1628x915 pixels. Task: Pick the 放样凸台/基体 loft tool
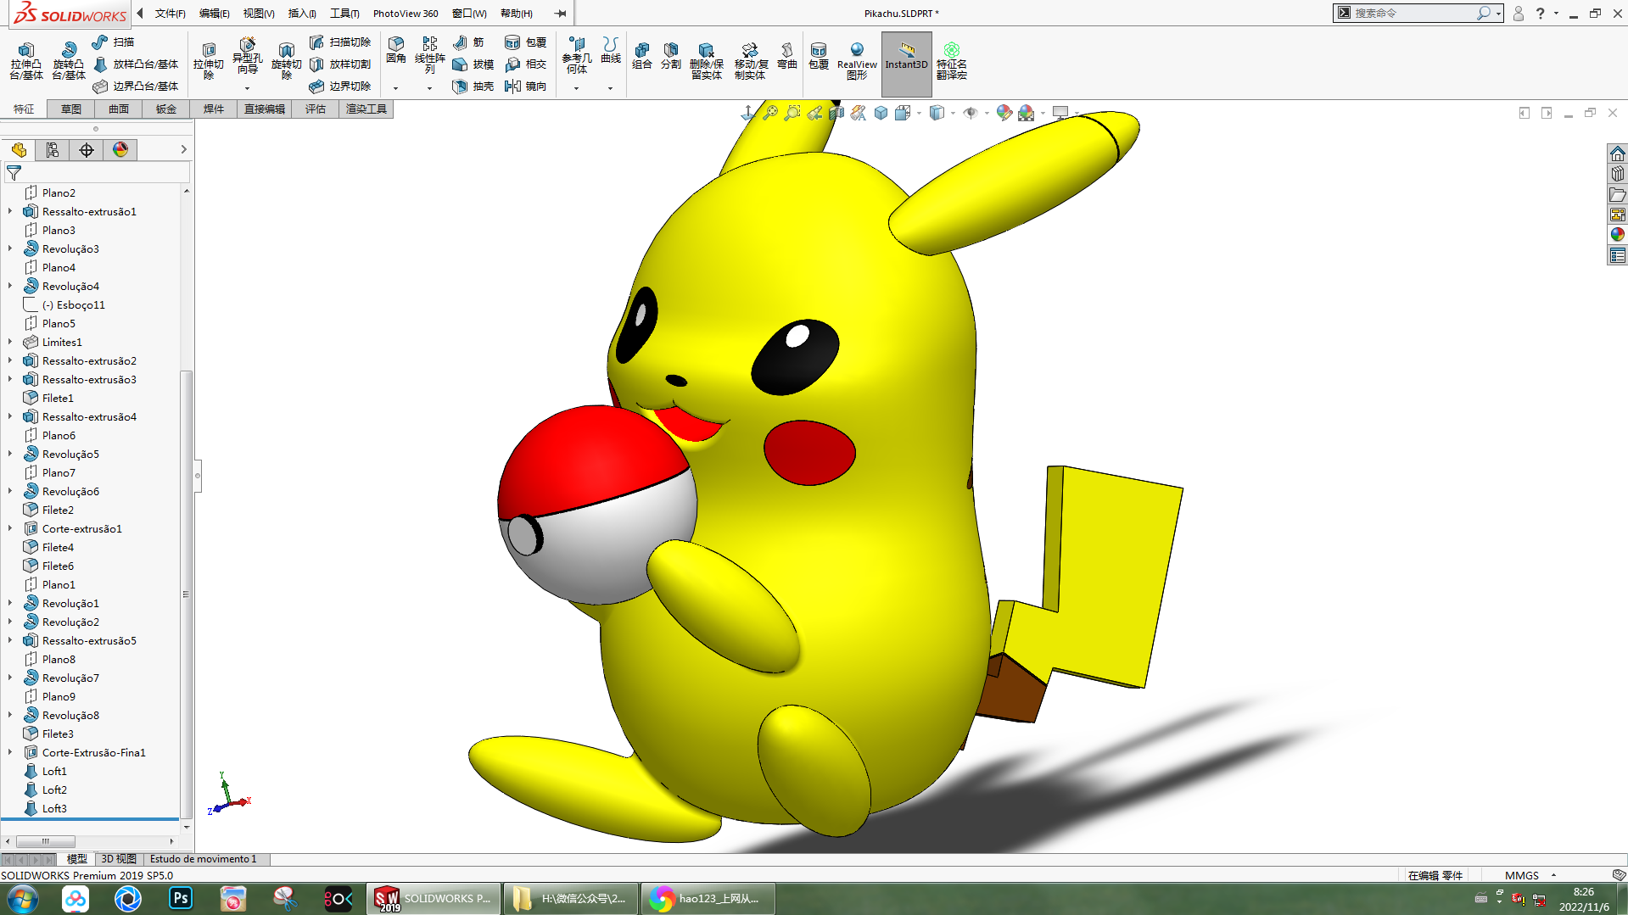pyautogui.click(x=136, y=64)
